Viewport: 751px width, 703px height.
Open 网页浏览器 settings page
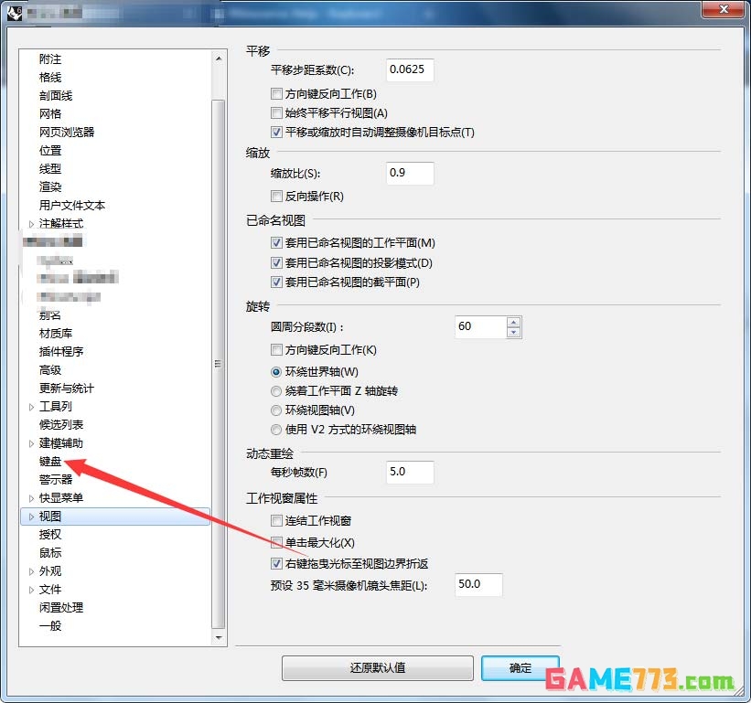point(67,132)
